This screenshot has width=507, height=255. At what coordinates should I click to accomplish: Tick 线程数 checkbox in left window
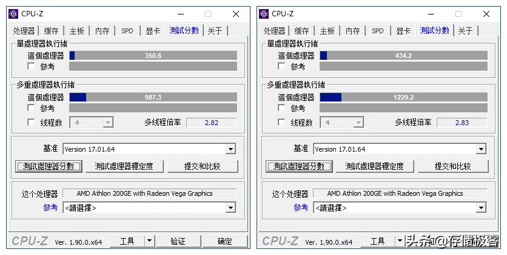coord(31,122)
